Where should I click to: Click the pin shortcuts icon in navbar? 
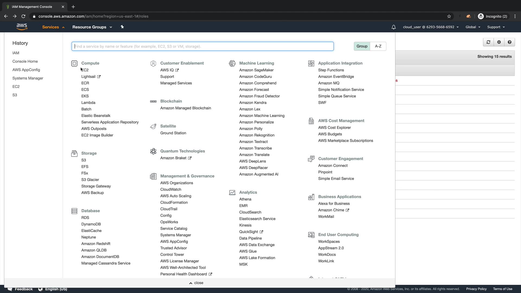point(122,27)
